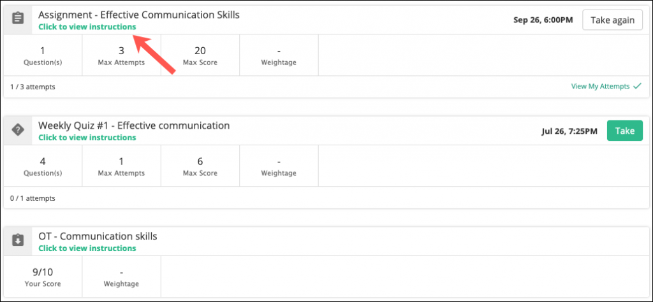The image size is (653, 302).
Task: Click the Weekly Quiz question mark icon
Action: pyautogui.click(x=18, y=130)
